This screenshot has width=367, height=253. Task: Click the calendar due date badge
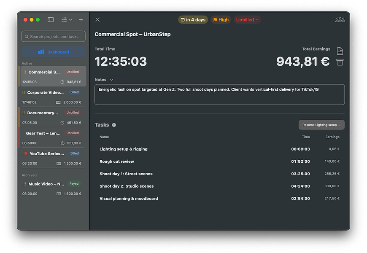pyautogui.click(x=193, y=20)
